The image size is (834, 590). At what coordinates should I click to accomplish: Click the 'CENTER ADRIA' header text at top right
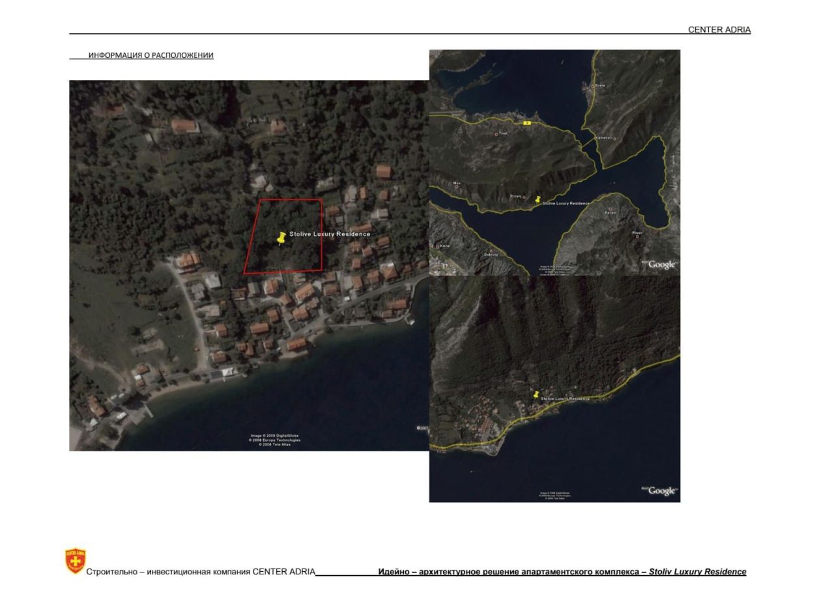click(719, 30)
